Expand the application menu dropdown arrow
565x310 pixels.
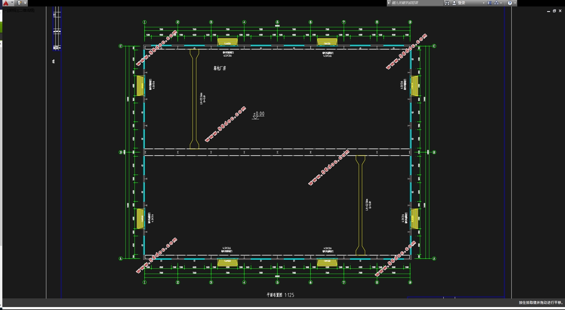click(12, 3)
